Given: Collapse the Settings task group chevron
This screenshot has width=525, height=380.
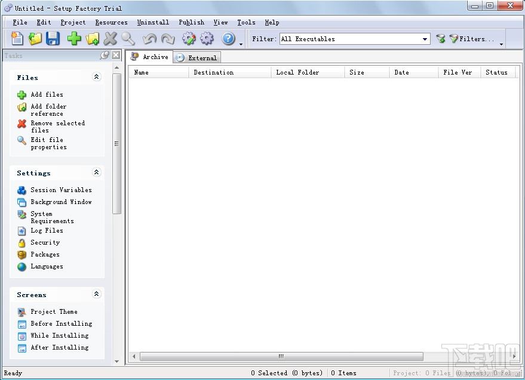Looking at the screenshot, I should 96,172.
